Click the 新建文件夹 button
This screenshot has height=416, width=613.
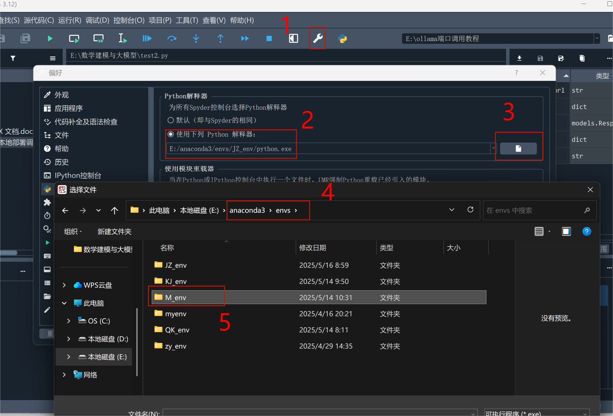(x=114, y=231)
